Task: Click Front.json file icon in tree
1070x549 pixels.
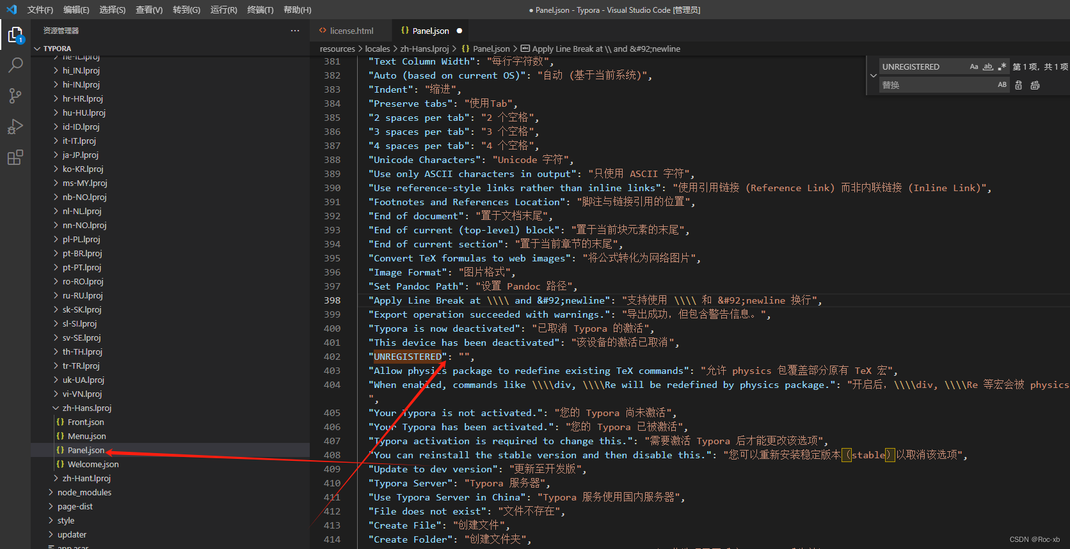Action: [x=60, y=422]
